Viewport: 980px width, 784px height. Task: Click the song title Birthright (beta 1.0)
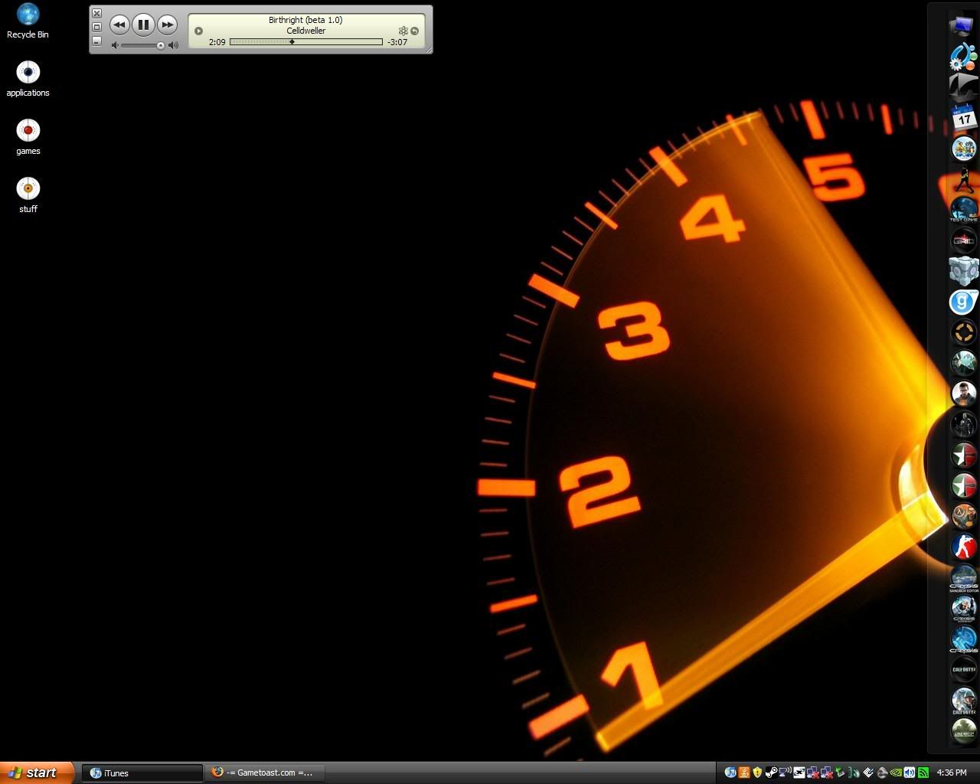tap(305, 20)
